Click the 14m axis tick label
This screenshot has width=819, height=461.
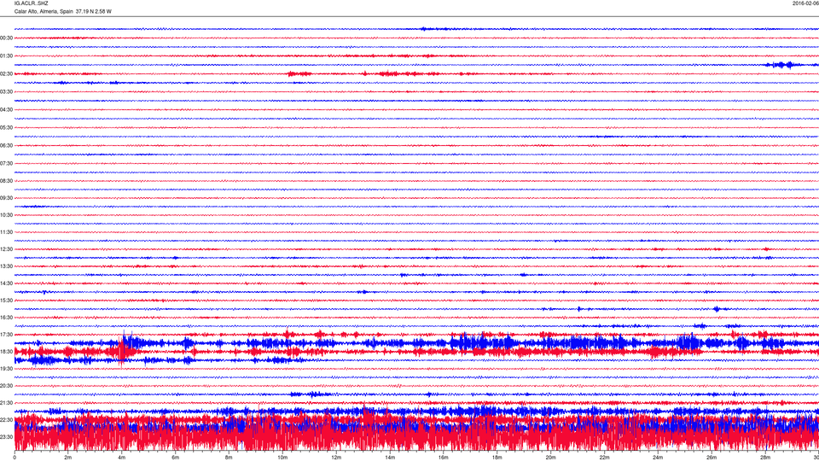pos(390,458)
